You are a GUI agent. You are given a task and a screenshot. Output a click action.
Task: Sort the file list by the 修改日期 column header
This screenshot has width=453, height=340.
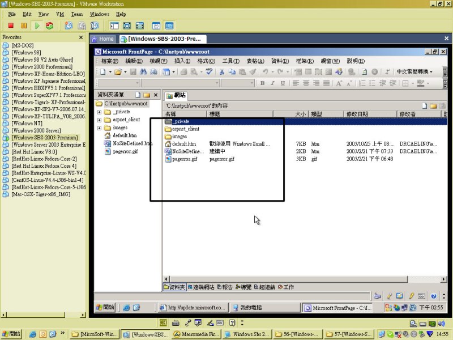tap(370, 114)
